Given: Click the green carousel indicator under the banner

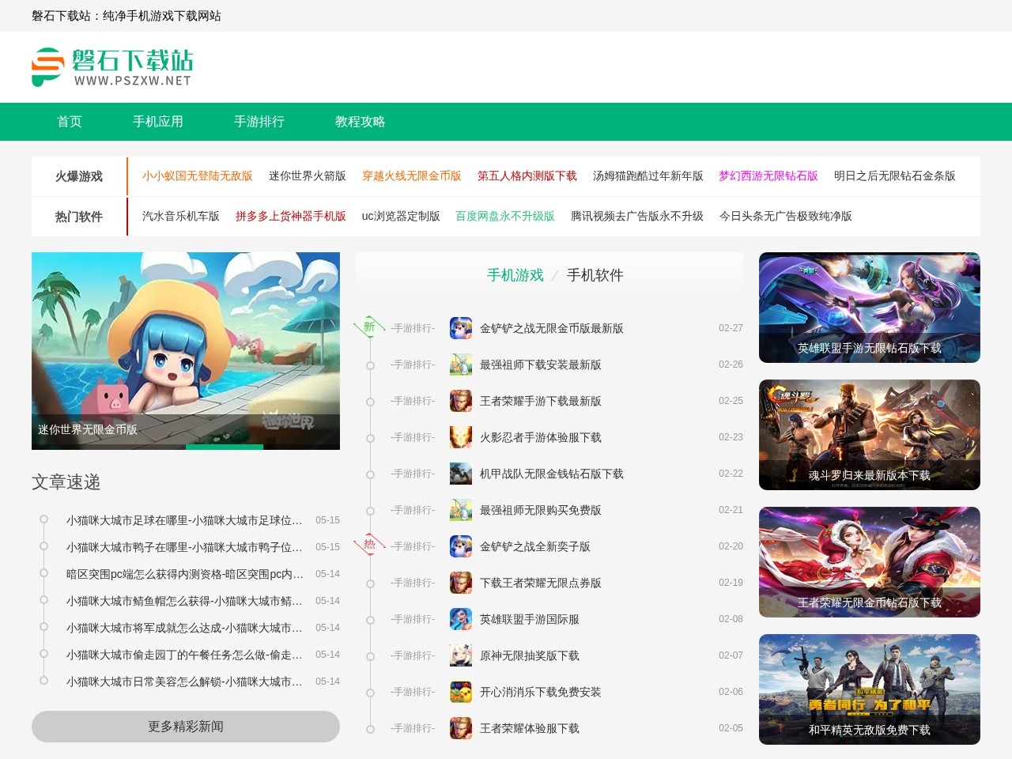Looking at the screenshot, I should click(x=225, y=447).
